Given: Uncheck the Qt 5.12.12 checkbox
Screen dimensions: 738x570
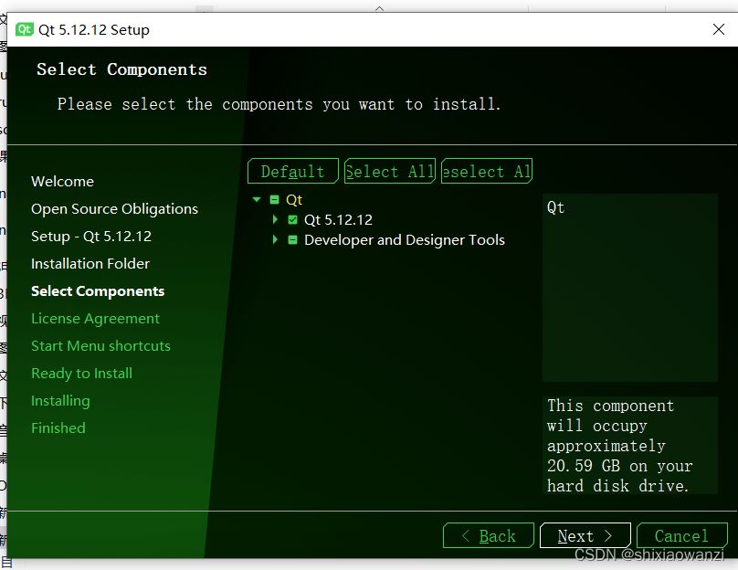Looking at the screenshot, I should (293, 220).
